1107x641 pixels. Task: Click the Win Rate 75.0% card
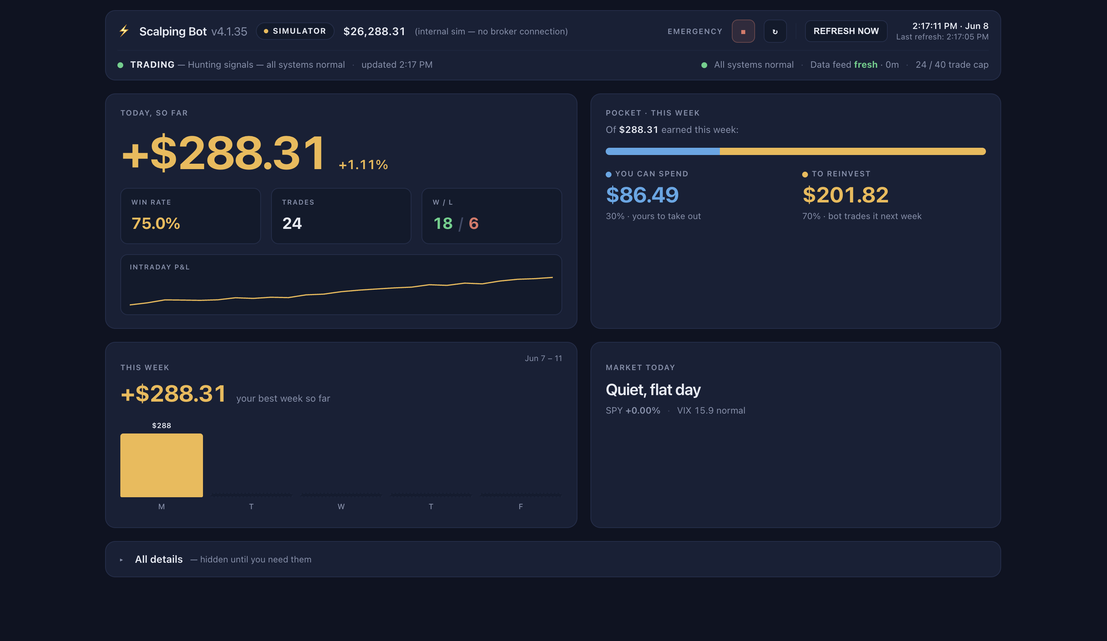(191, 216)
